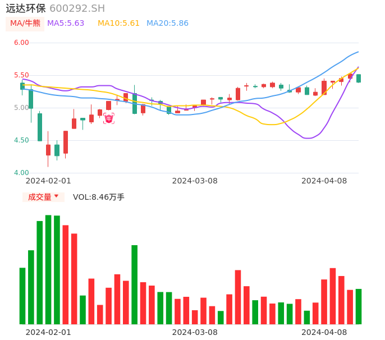The width and height of the screenshot is (385, 340).
Task: Click the last green volume bar on the right
Action: point(359,306)
